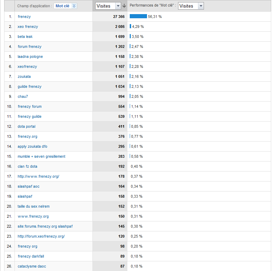Click the 'cataclysme daoc' keyword link
Viewport: 275px width, 271px height.
coord(32,266)
